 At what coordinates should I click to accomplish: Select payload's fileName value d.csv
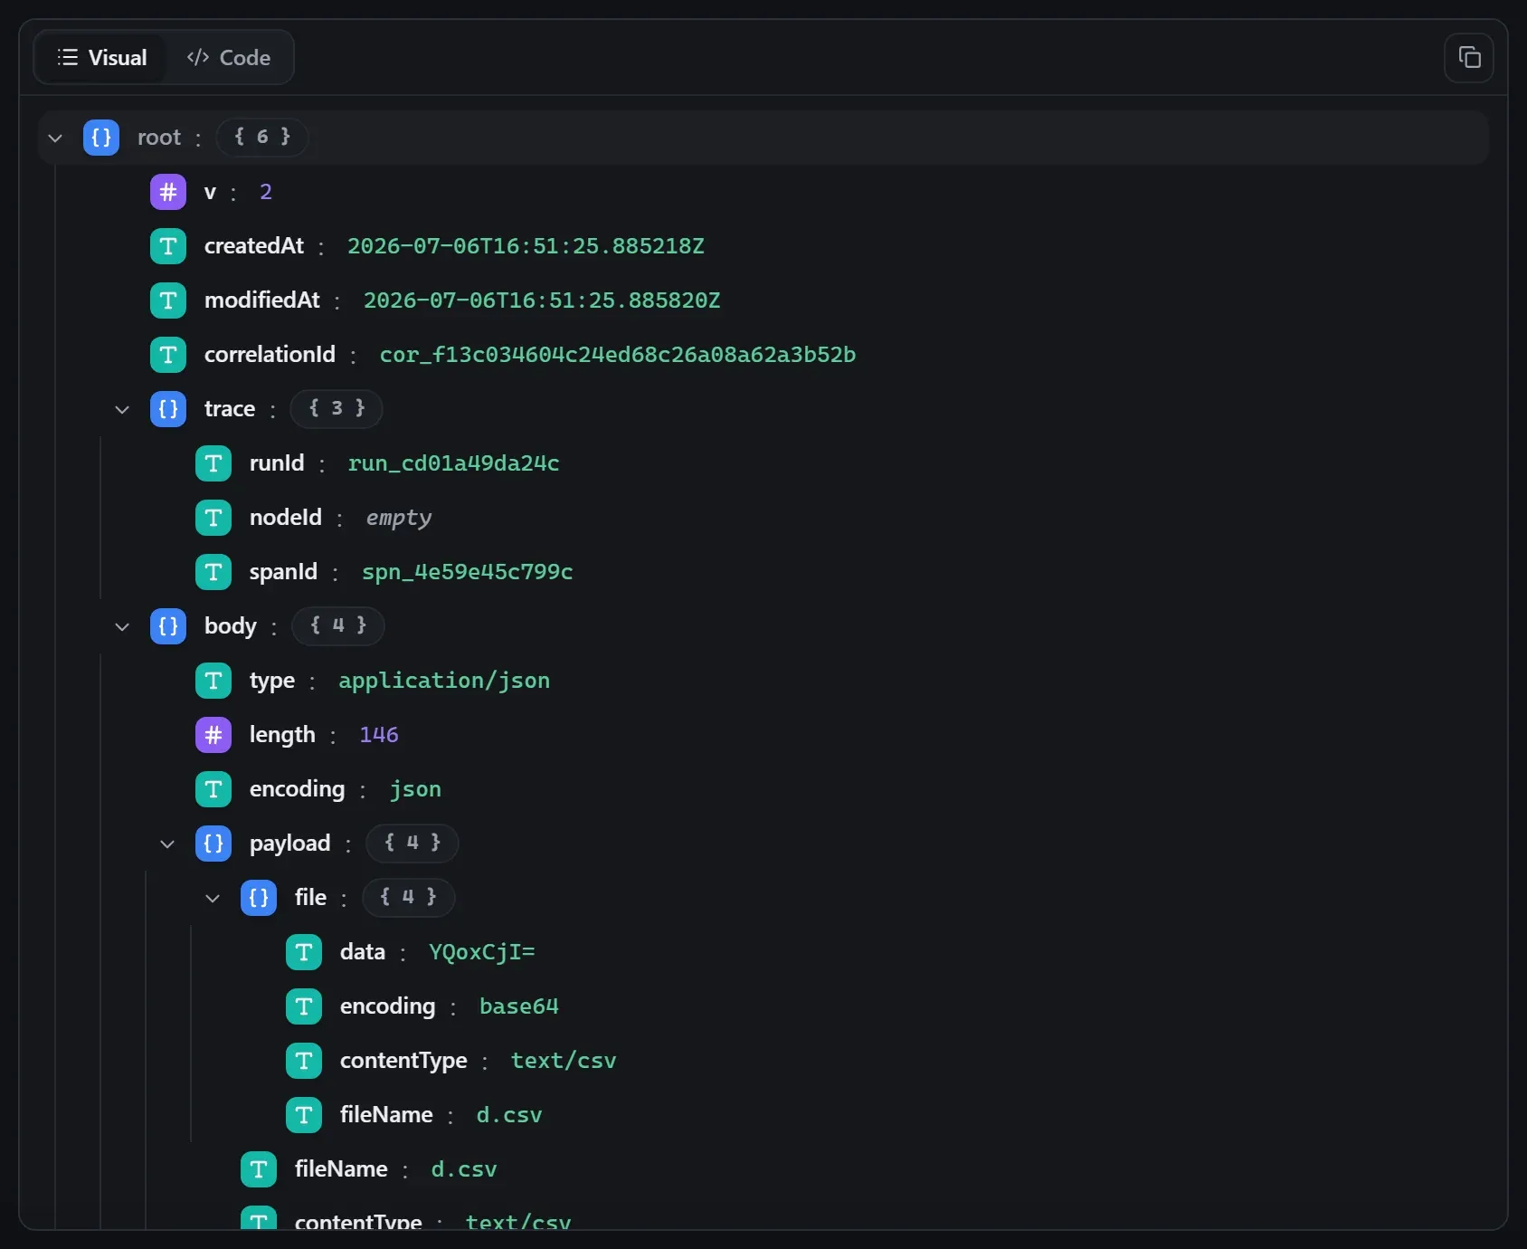[464, 1169]
